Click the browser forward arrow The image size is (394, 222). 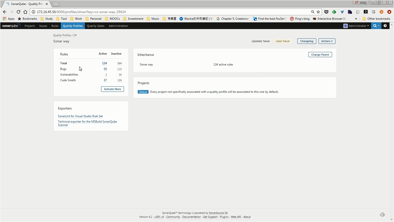click(x=12, y=12)
